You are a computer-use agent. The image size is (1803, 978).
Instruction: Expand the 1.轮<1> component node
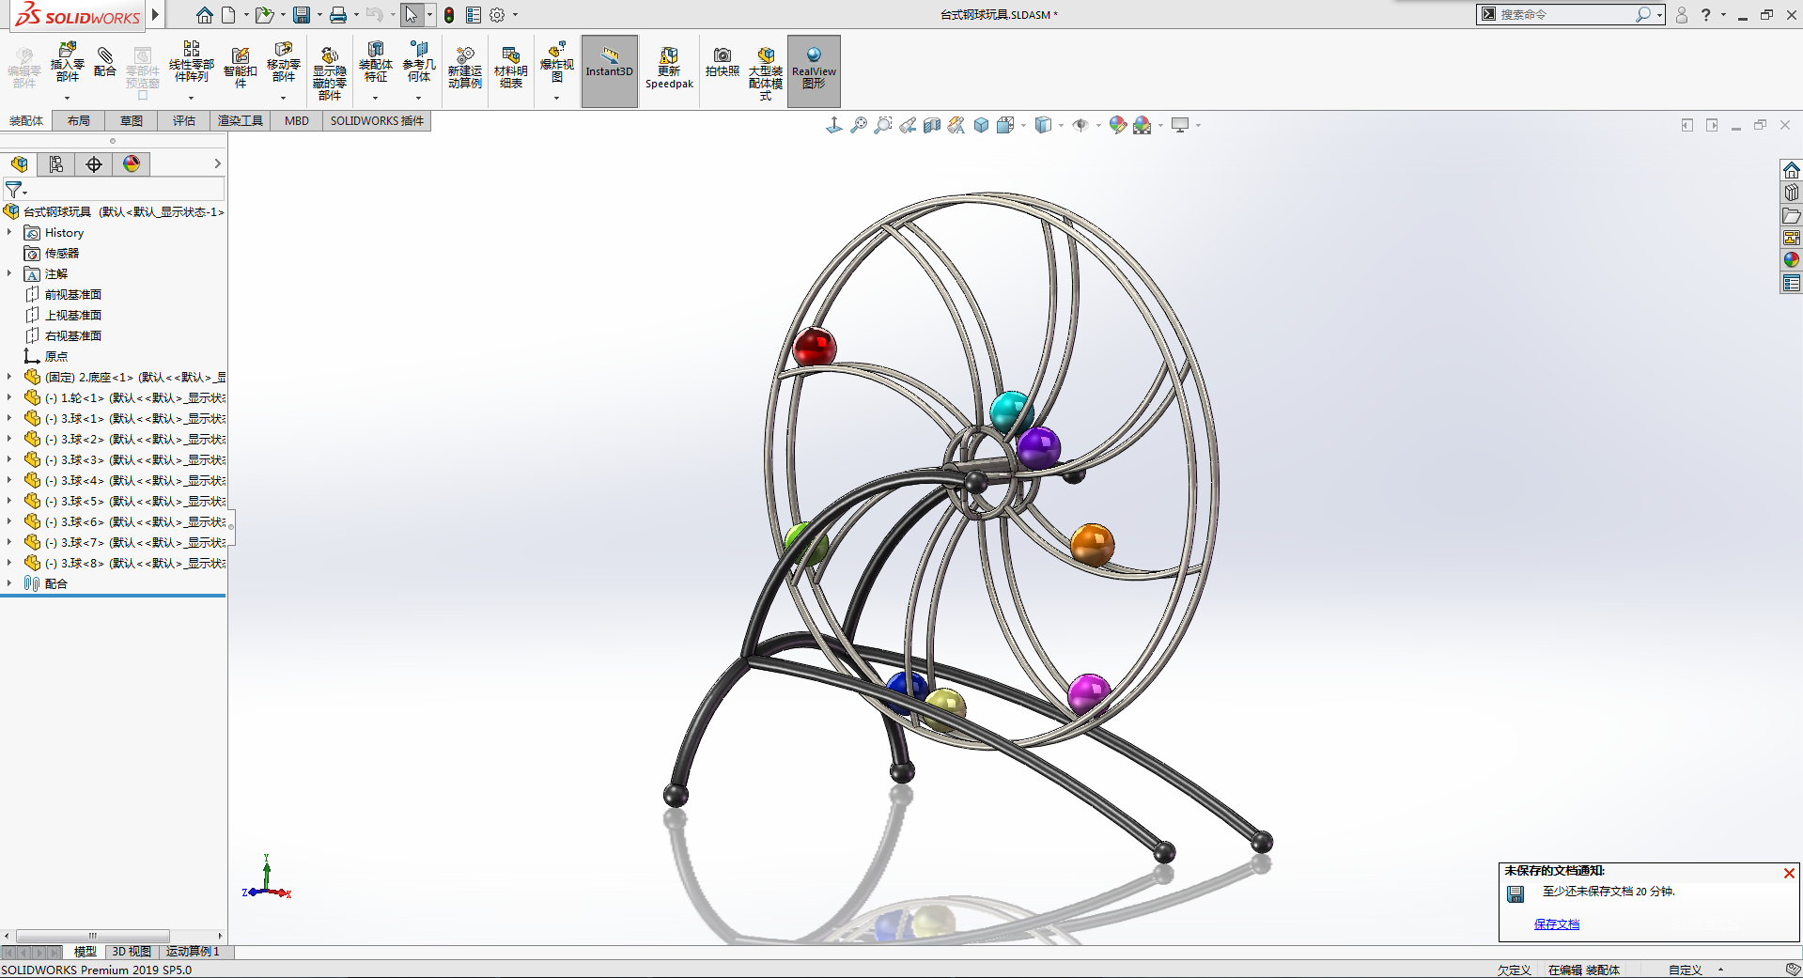tap(9, 397)
